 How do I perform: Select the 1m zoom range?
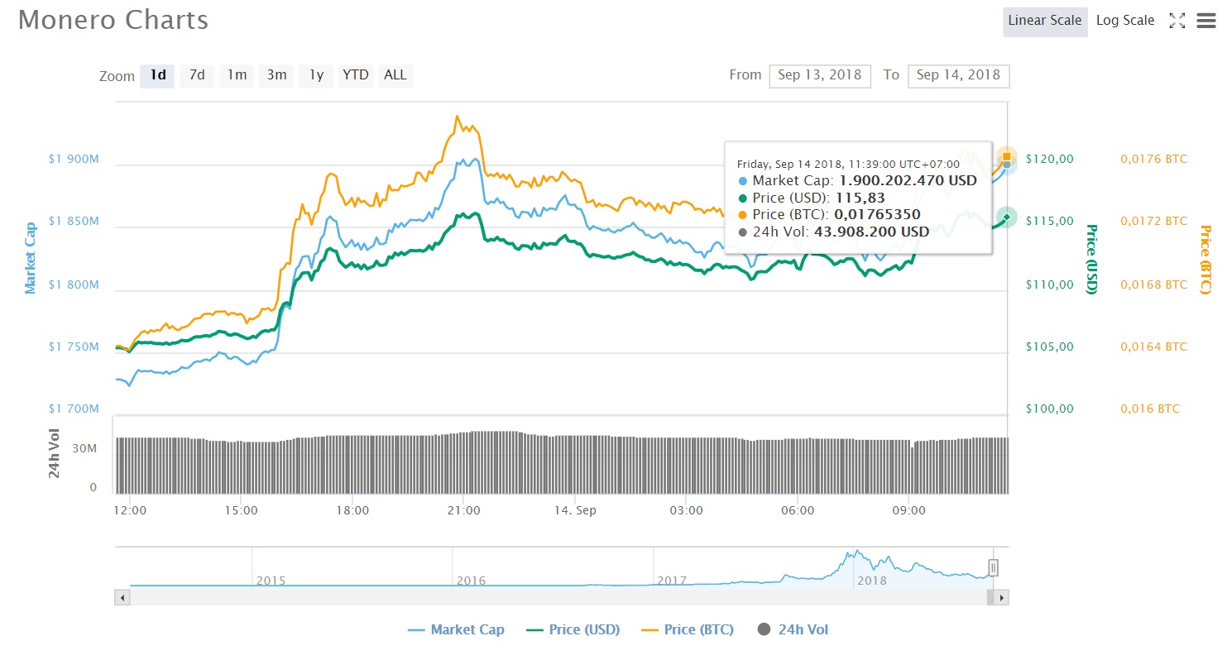[x=237, y=75]
